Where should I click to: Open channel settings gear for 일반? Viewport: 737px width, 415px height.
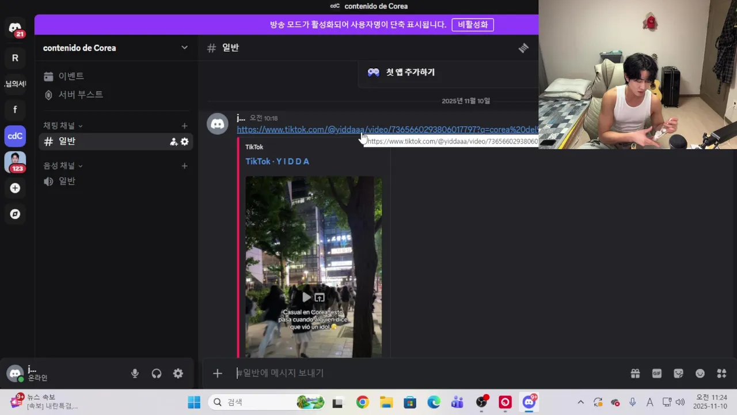[185, 142]
